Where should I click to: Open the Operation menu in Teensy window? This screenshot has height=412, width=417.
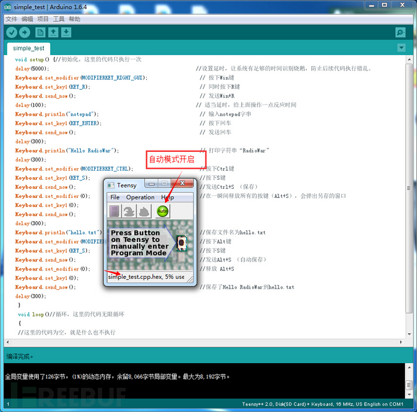click(140, 197)
